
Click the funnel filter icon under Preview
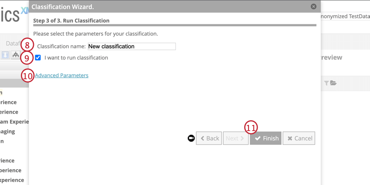[326, 83]
